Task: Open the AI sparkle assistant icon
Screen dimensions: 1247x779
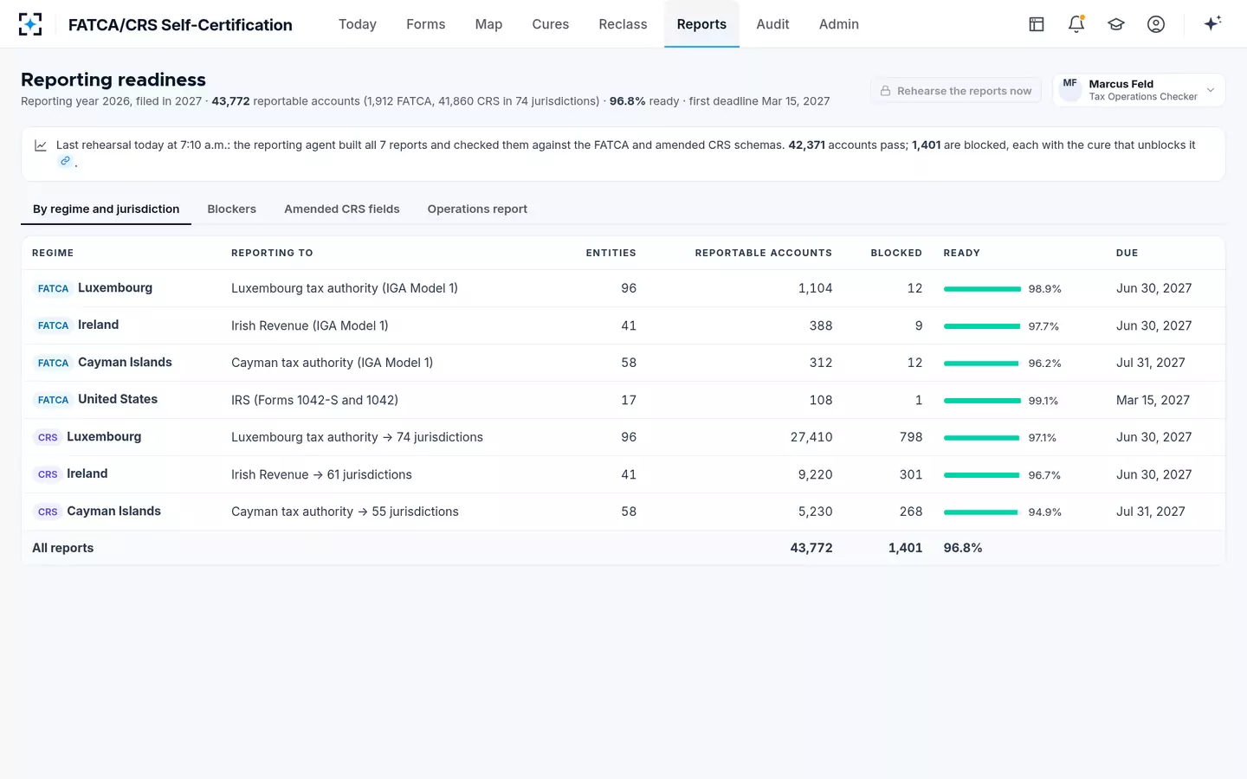Action: 1212,23
